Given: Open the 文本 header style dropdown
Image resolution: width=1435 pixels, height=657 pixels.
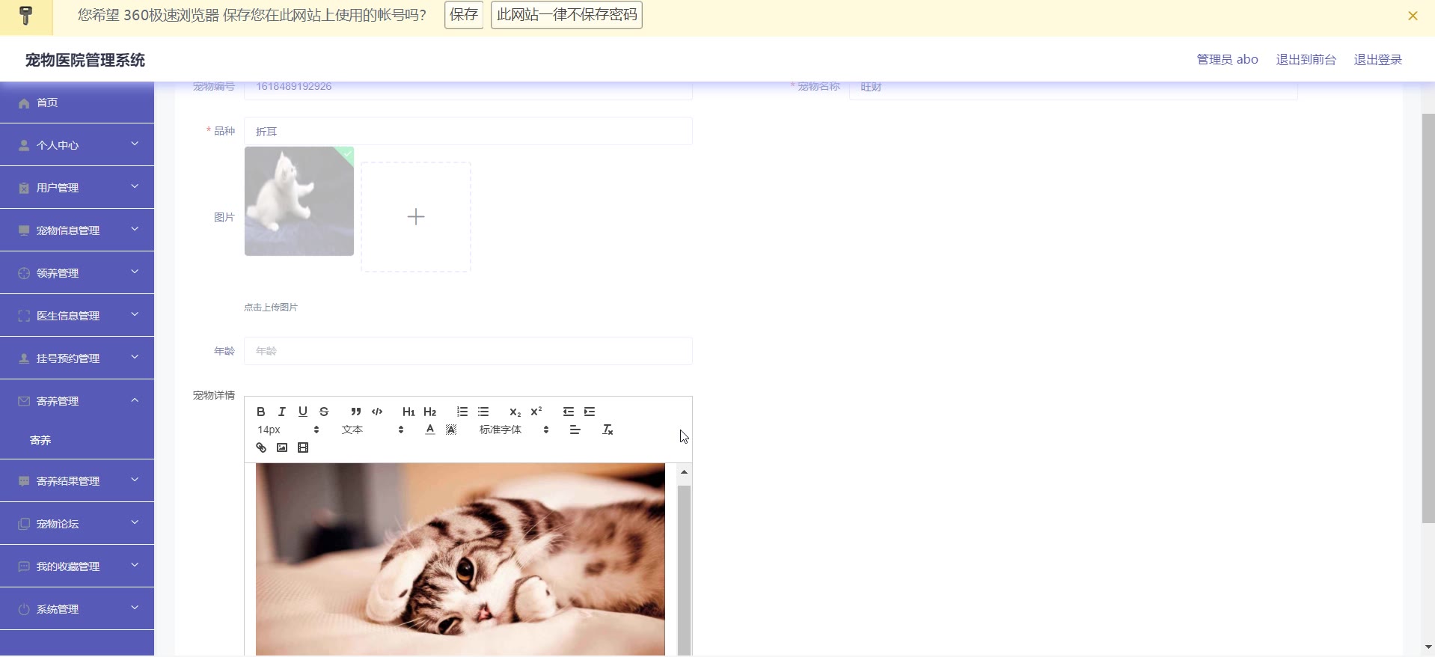Looking at the screenshot, I should [x=373, y=430].
